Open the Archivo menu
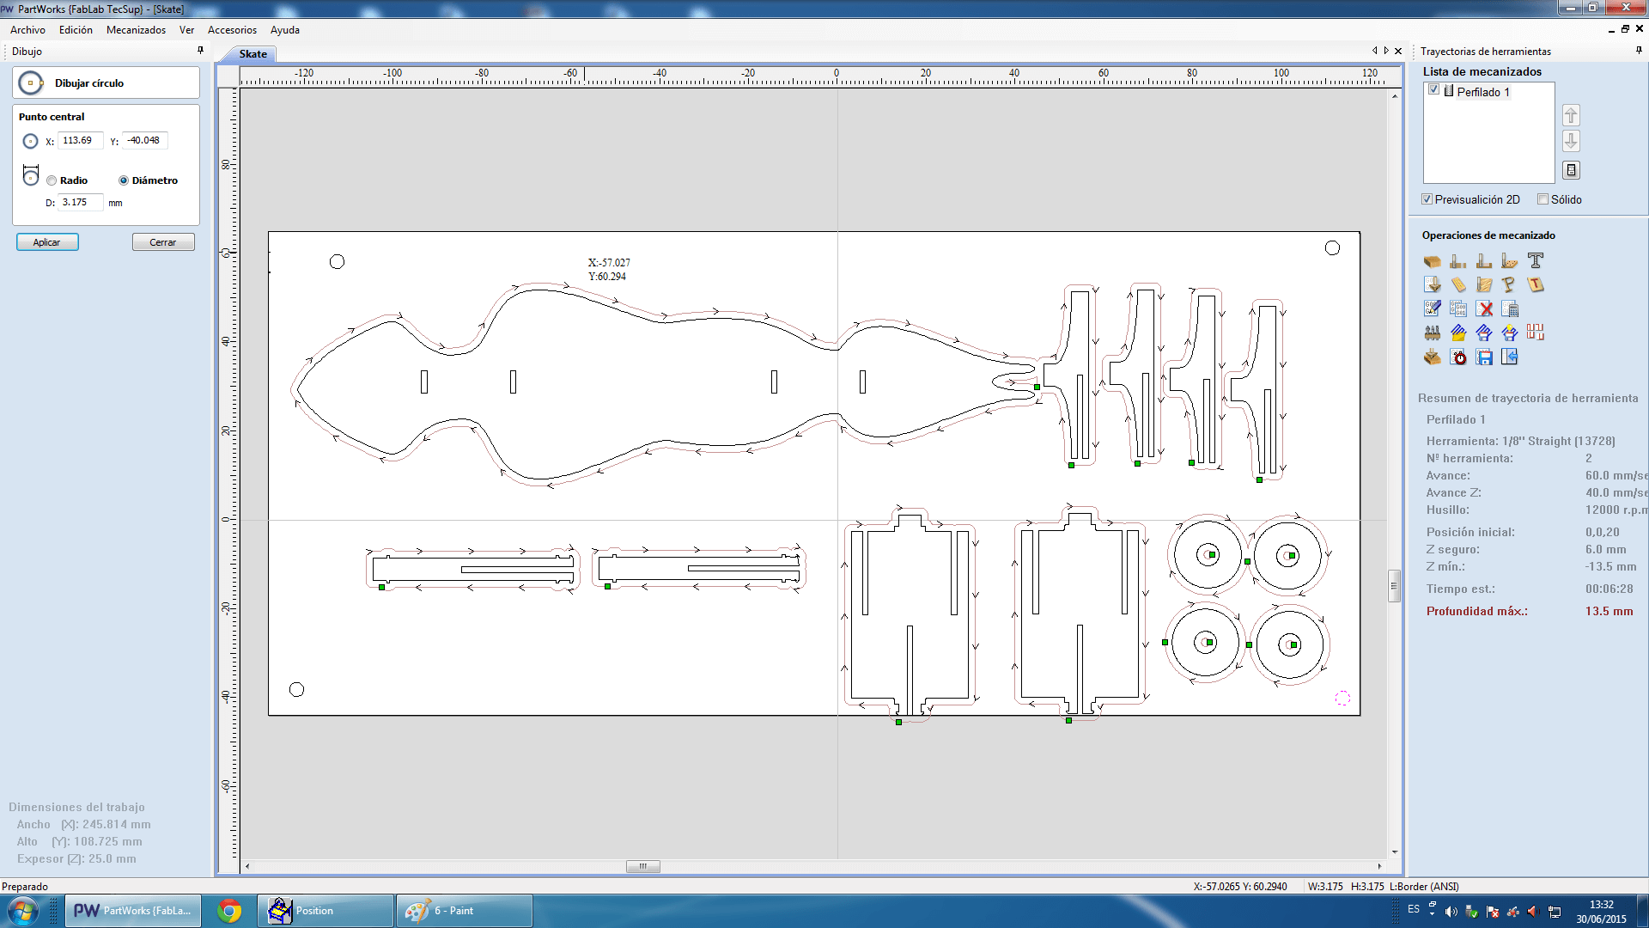The height and width of the screenshot is (928, 1649). [x=27, y=30]
